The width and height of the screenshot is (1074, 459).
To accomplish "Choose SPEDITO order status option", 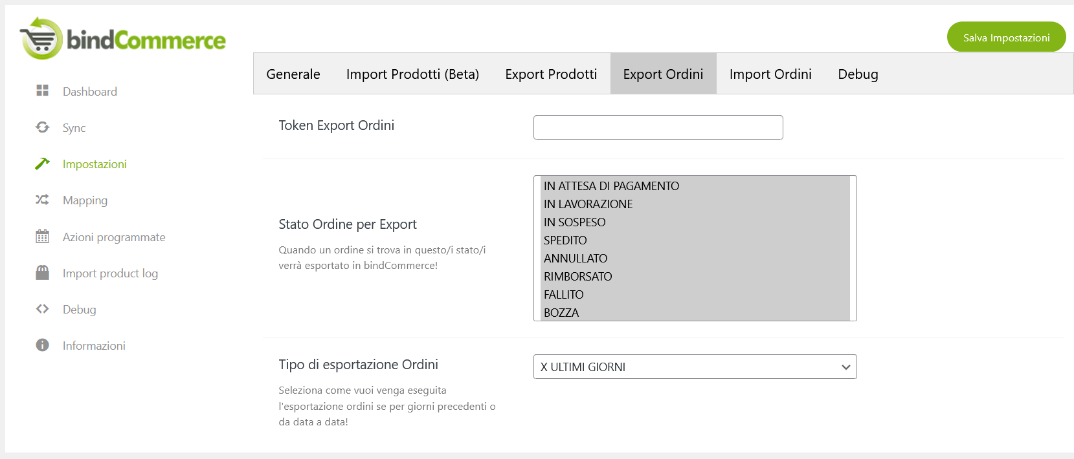I will tap(565, 240).
